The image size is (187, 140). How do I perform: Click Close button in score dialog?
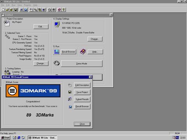point(82,124)
